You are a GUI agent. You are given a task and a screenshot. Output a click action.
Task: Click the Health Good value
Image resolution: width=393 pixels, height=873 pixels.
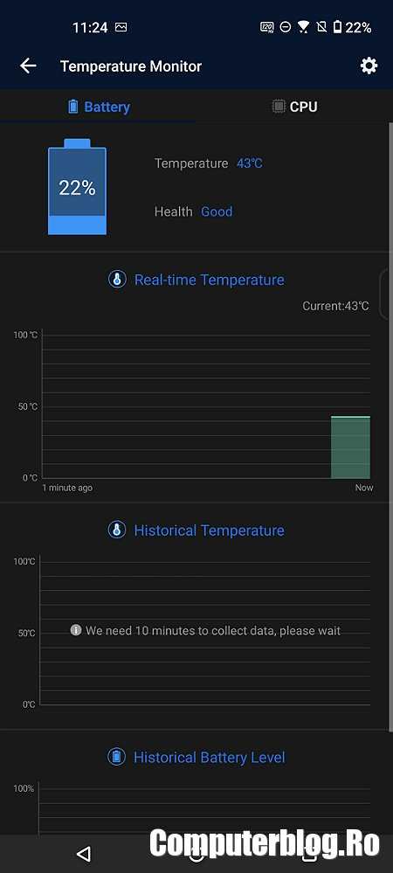[x=217, y=211]
